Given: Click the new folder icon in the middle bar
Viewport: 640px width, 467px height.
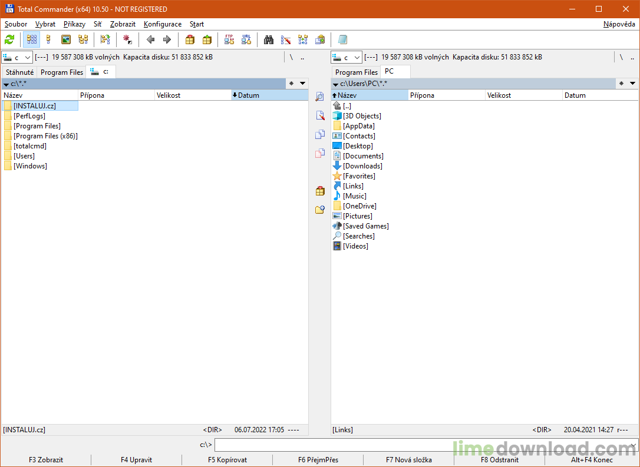Looking at the screenshot, I should [x=319, y=210].
